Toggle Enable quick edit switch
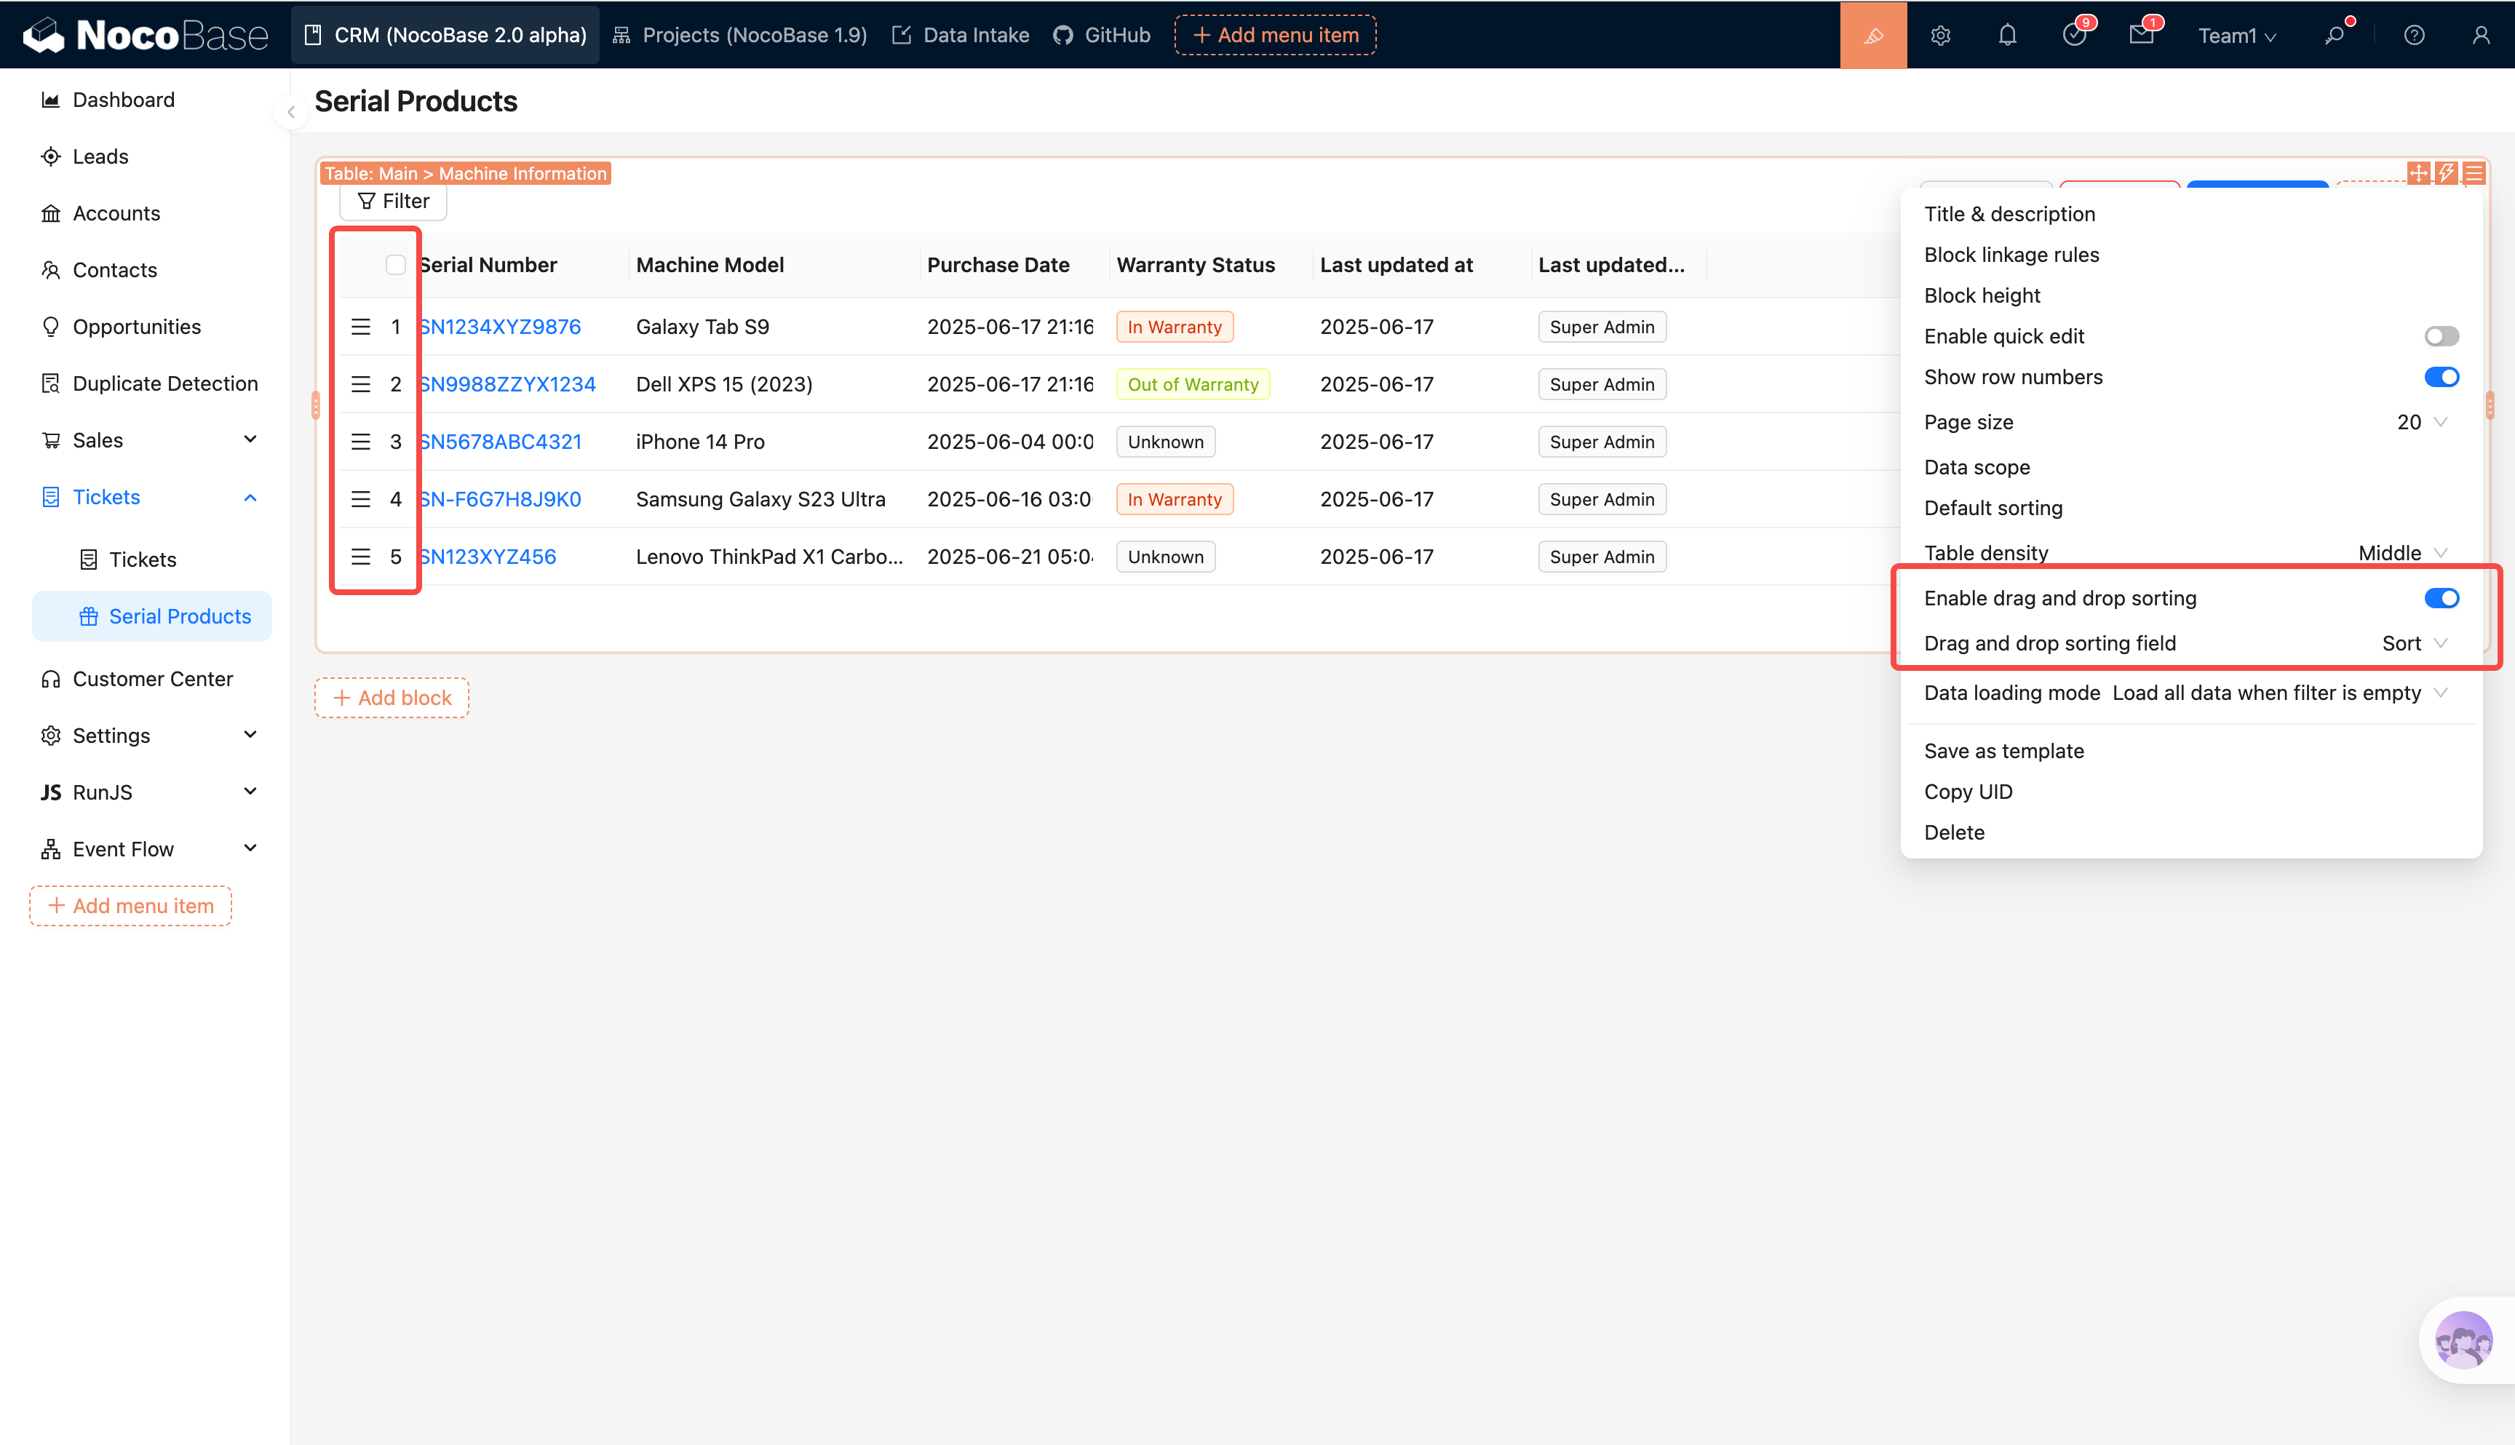 [x=2441, y=336]
